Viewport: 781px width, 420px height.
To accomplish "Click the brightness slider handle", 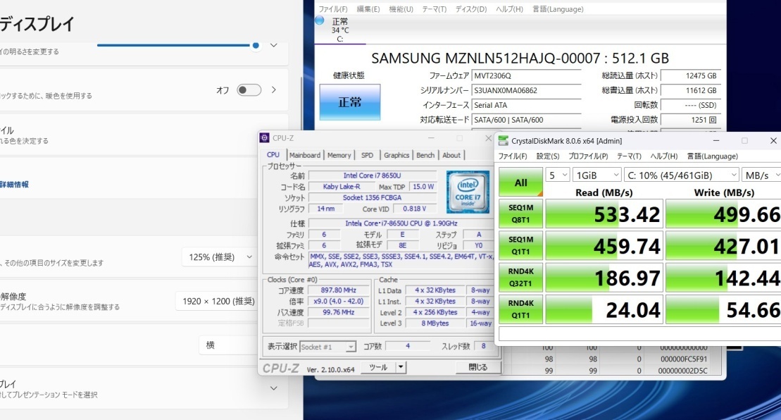I will (x=256, y=45).
